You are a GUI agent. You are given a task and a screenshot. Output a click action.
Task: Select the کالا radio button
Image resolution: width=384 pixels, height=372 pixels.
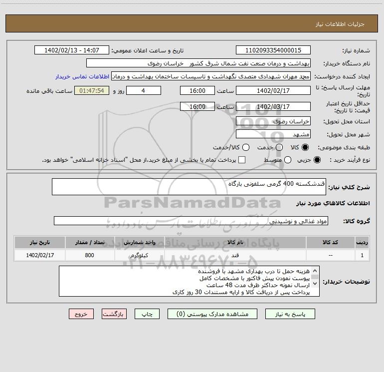coord(305,147)
